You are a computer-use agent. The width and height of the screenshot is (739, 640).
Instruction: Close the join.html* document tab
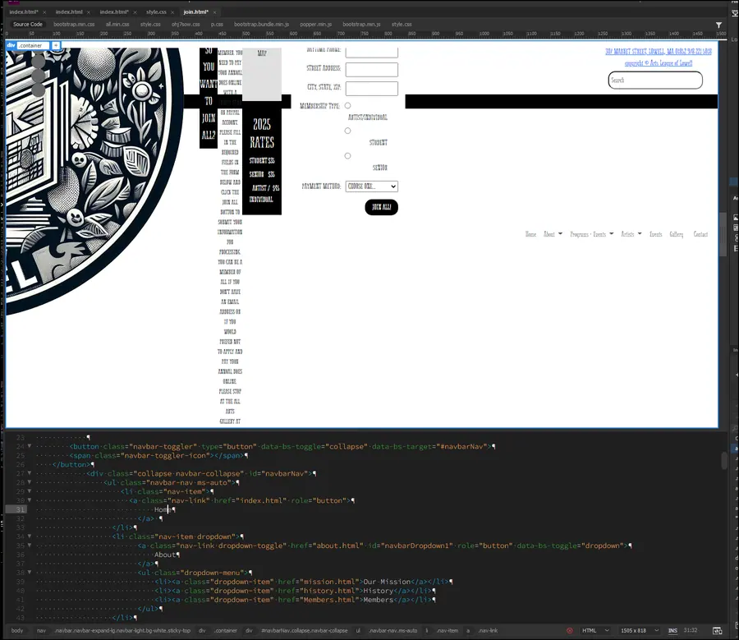click(214, 12)
